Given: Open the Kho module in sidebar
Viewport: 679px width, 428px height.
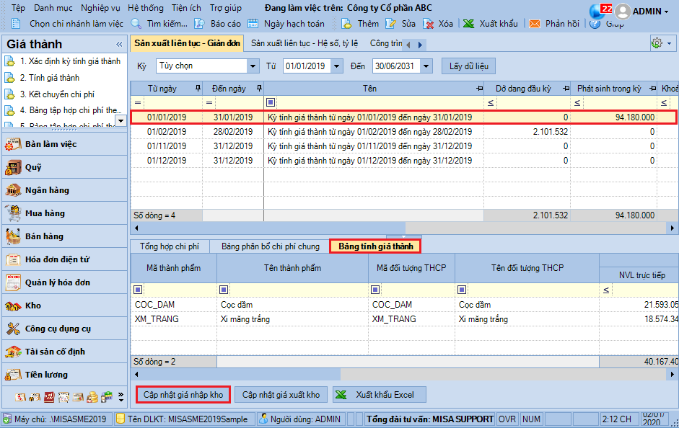Looking at the screenshot, I should 33,306.
